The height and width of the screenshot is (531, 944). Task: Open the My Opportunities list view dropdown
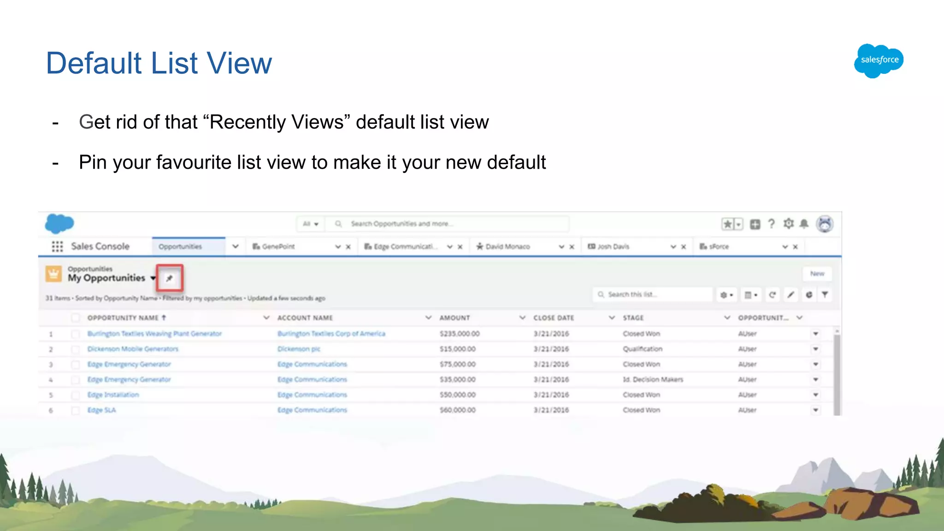coord(153,278)
